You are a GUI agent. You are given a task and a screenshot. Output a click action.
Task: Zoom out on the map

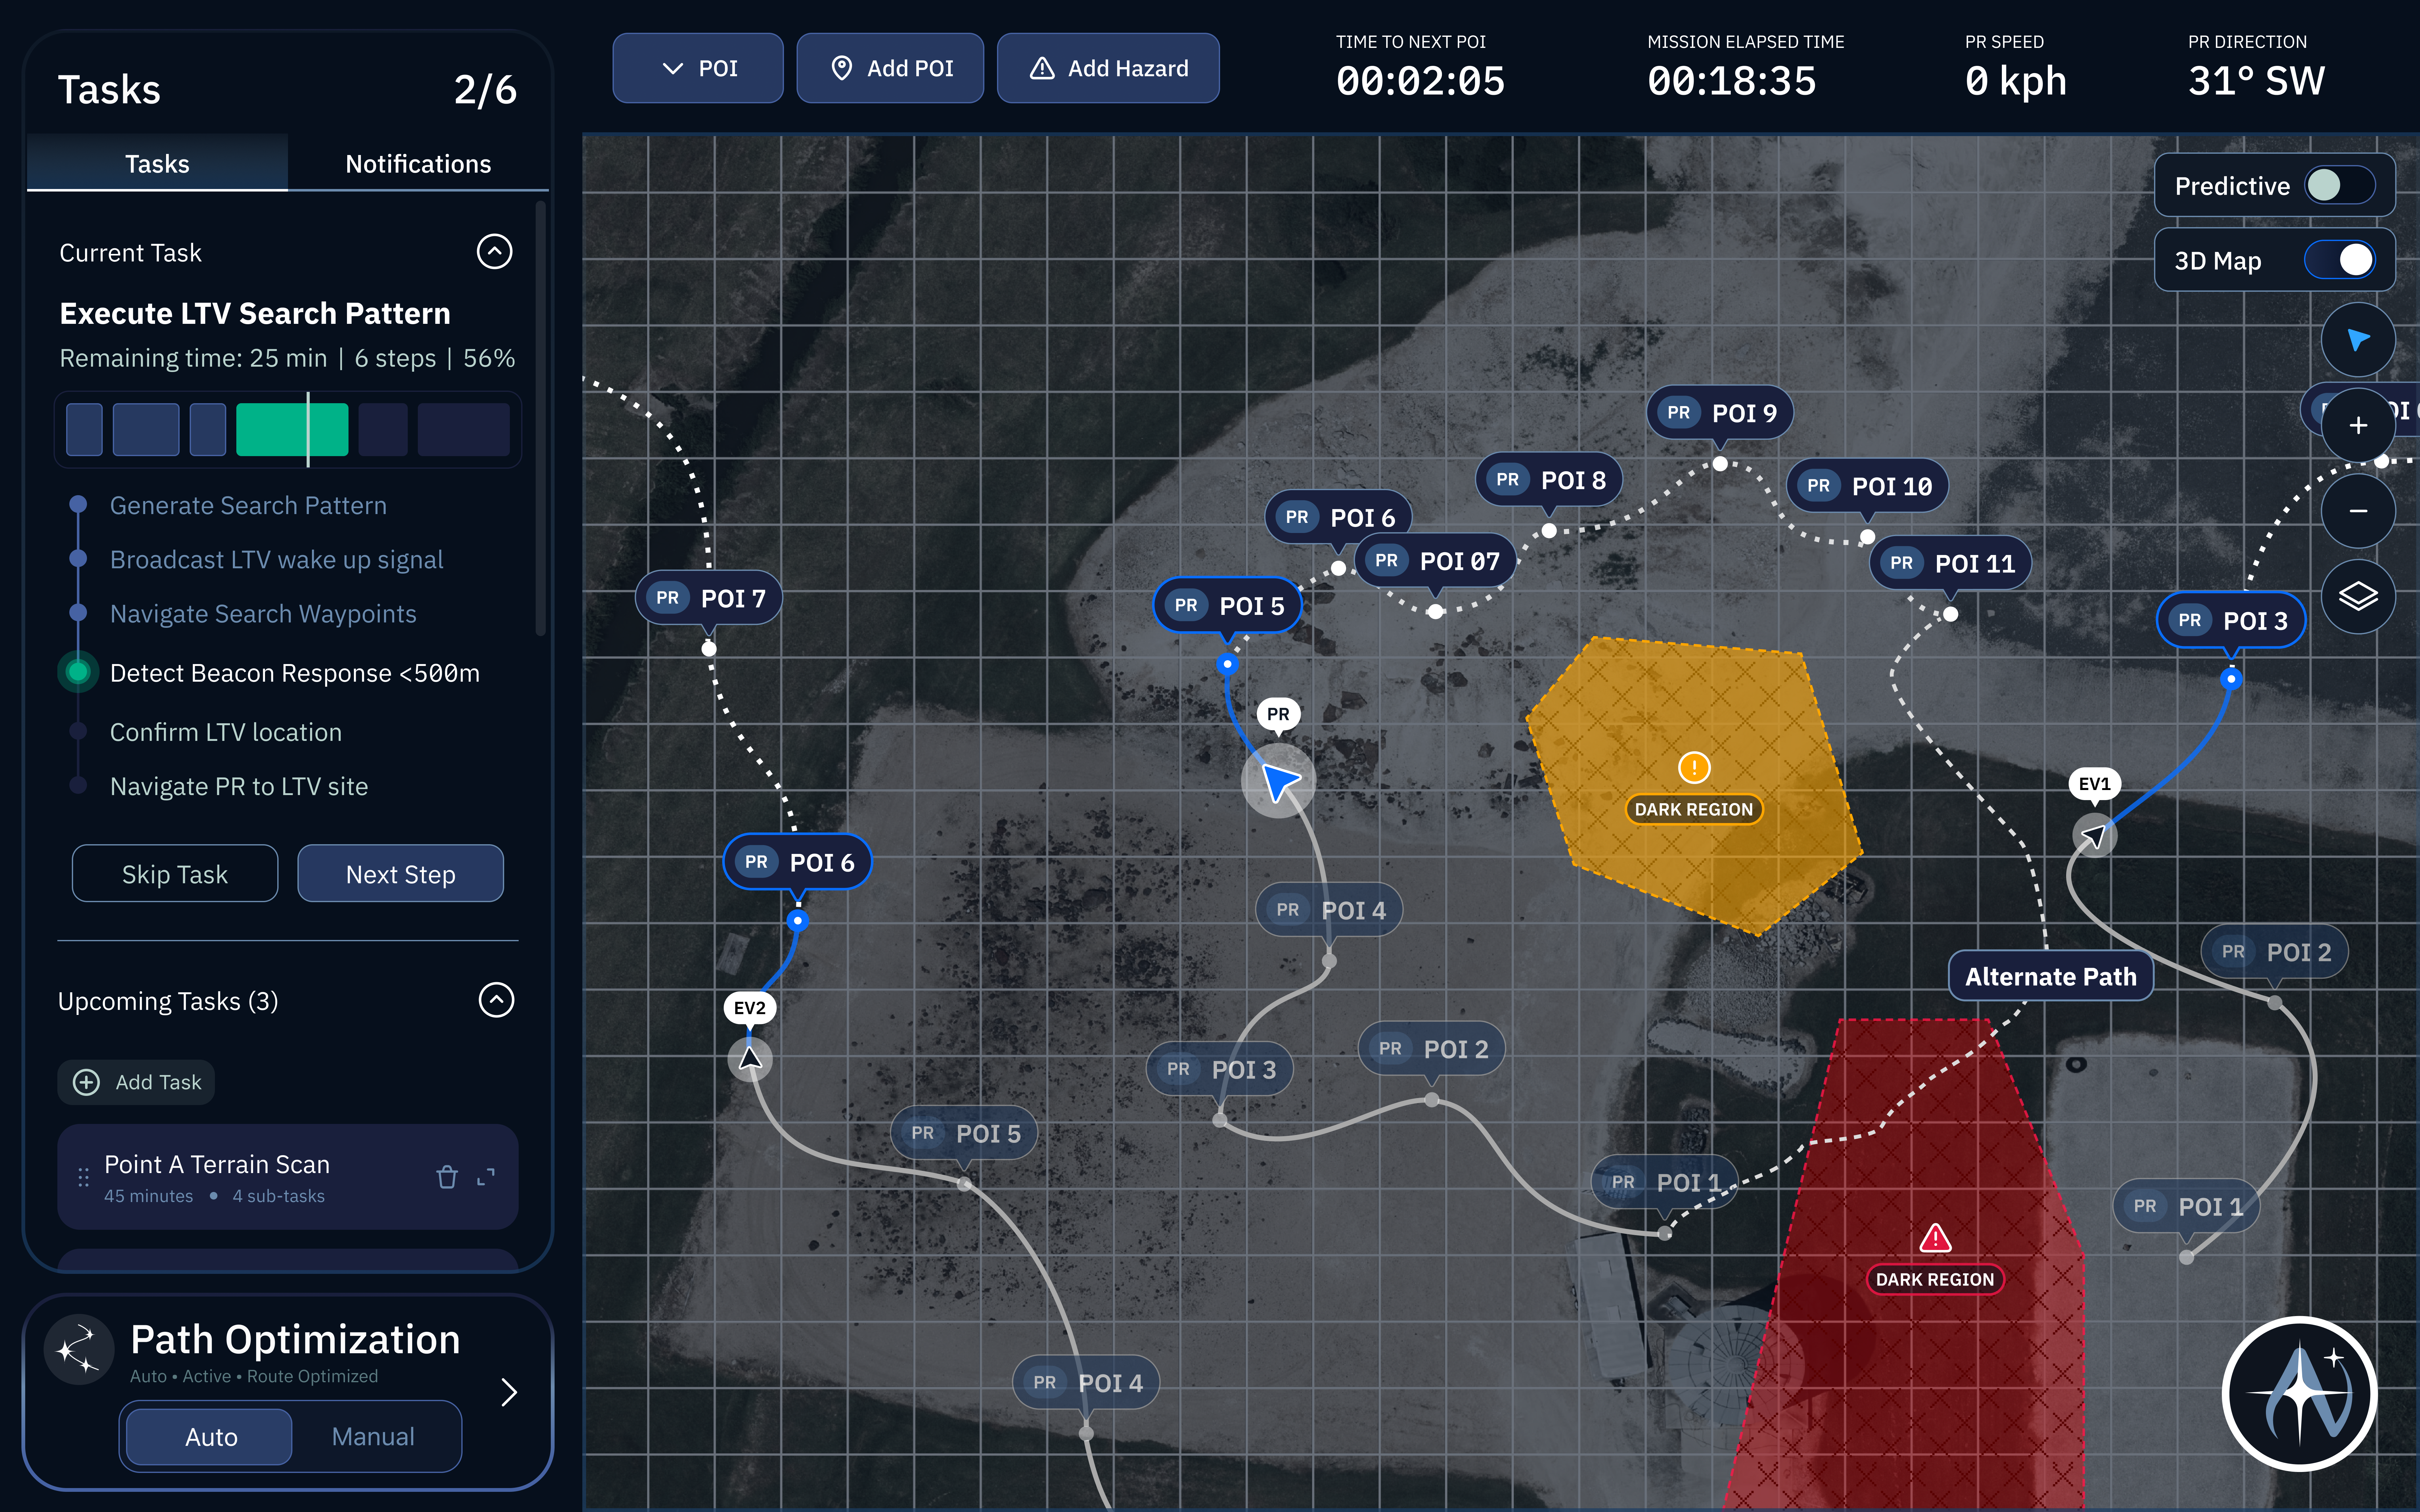pyautogui.click(x=2358, y=511)
